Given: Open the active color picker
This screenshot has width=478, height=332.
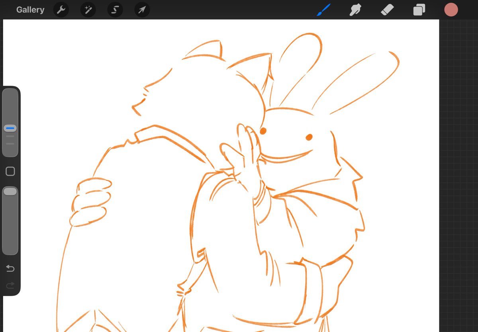Looking at the screenshot, I should [451, 10].
